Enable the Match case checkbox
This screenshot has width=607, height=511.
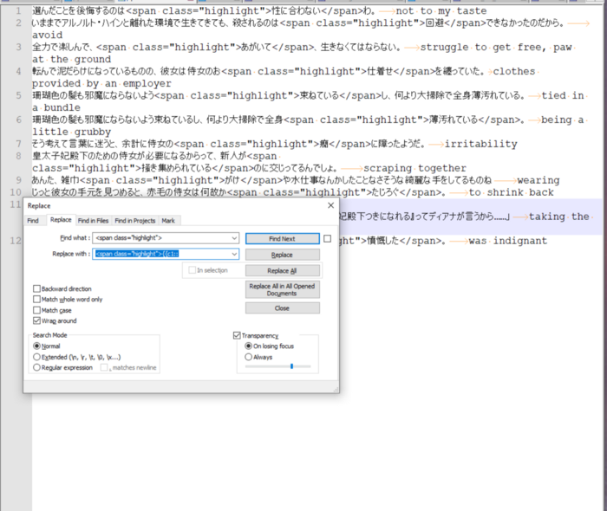tap(36, 310)
